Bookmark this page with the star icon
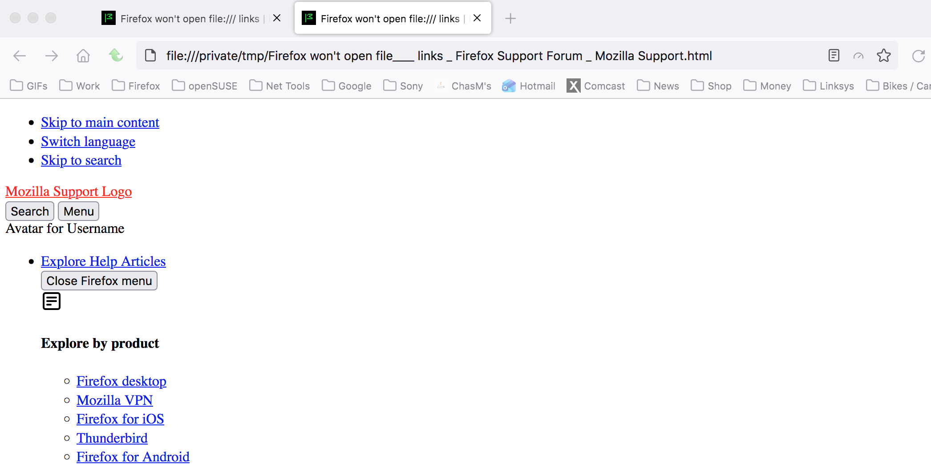931x465 pixels. click(x=884, y=56)
